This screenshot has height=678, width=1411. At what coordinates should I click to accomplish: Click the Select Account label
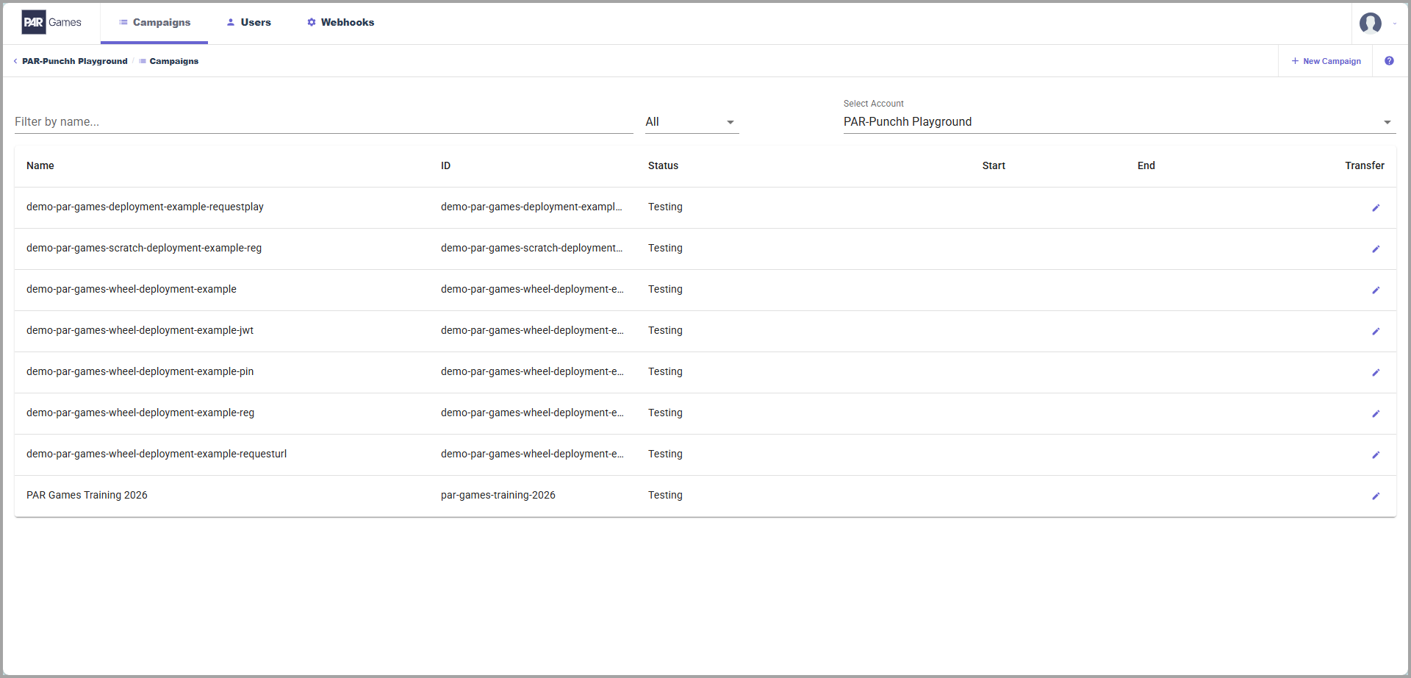pos(874,104)
